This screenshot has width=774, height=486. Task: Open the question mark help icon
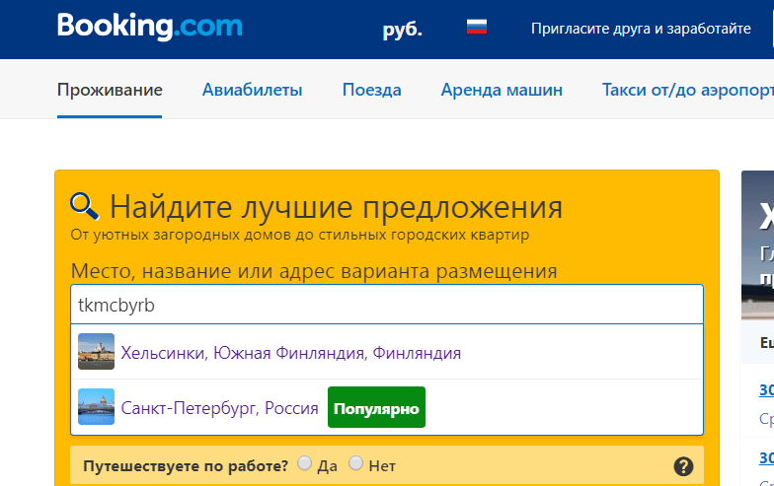pyautogui.click(x=683, y=466)
